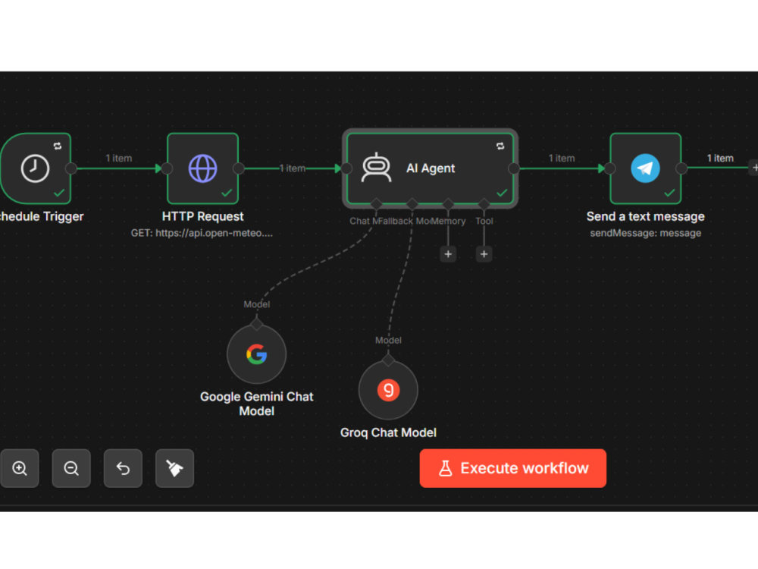The image size is (758, 569).
Task: Click the Chat Model diamond connector on AI Agent
Action: (376, 203)
